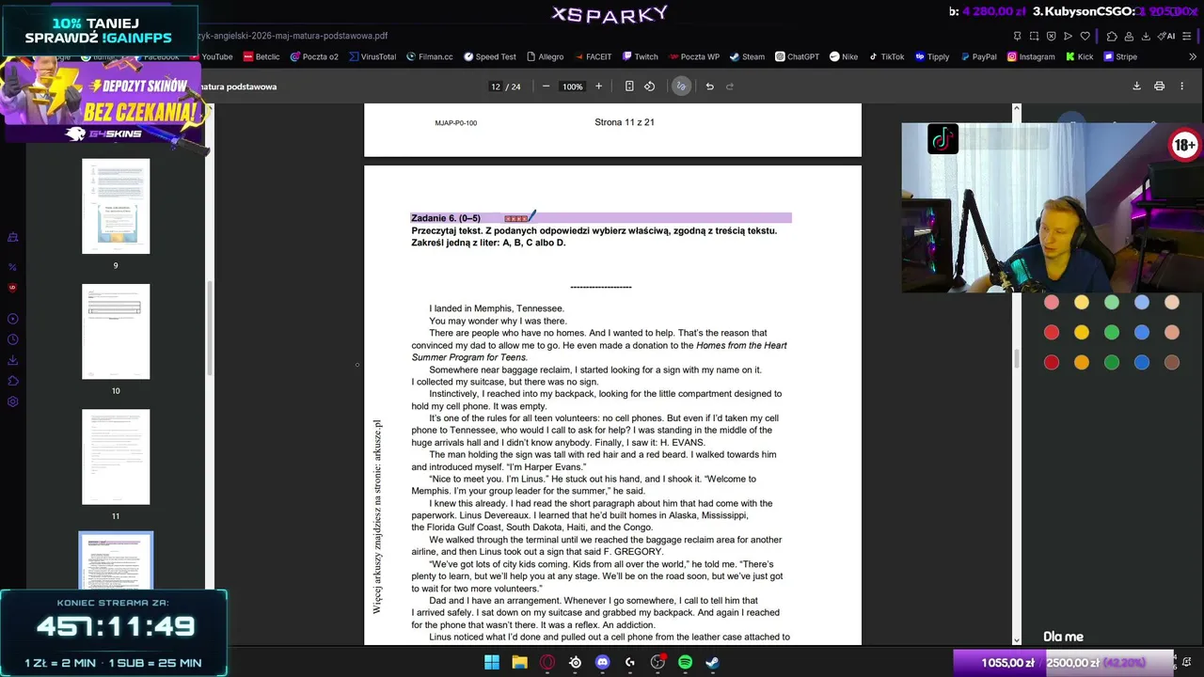Open Steam from the taskbar
The height and width of the screenshot is (677, 1204).
712,662
